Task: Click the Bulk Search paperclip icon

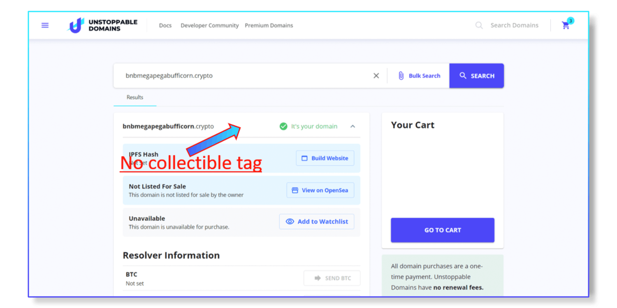Action: coord(401,76)
